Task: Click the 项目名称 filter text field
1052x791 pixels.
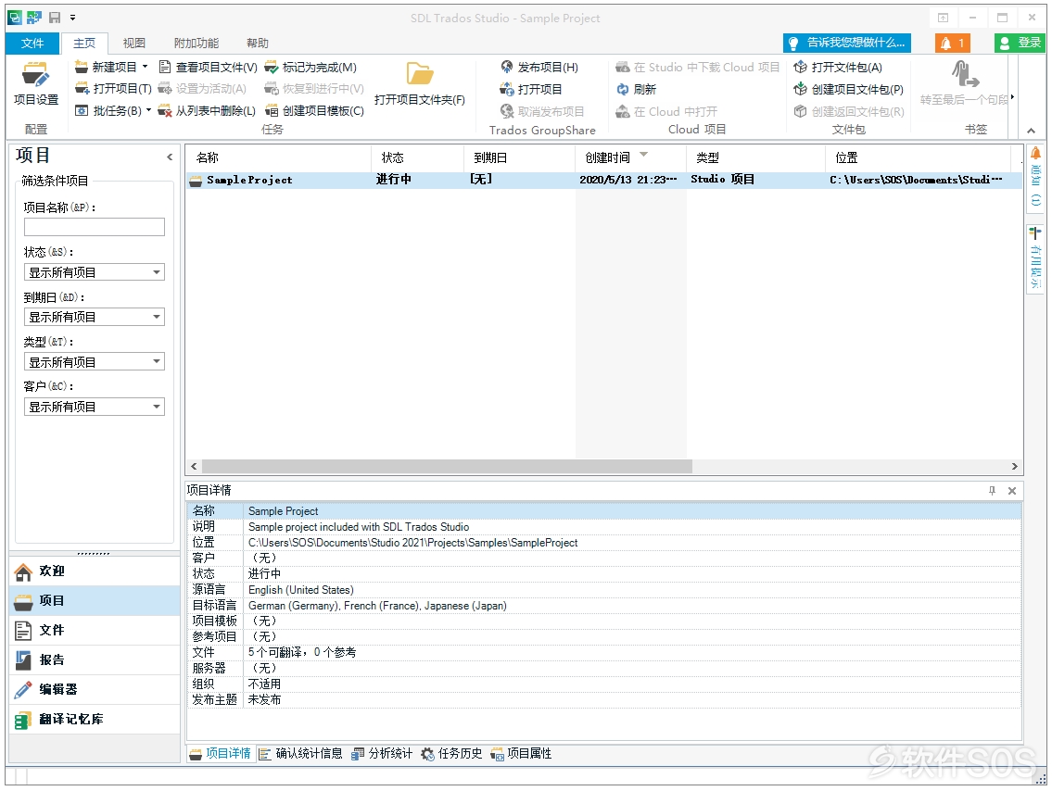Action: (94, 227)
